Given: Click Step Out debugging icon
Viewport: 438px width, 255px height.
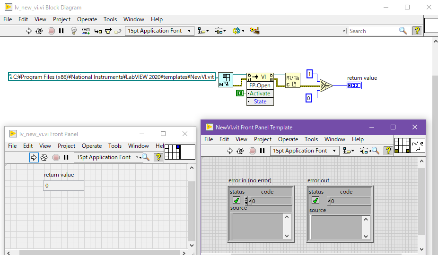Looking at the screenshot, I should click(118, 31).
